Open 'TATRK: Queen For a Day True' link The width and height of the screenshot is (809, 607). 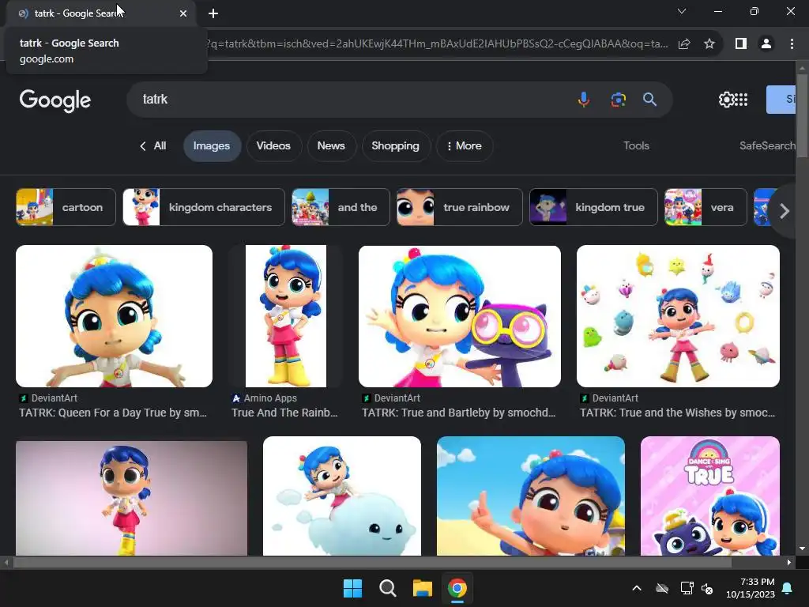click(113, 413)
